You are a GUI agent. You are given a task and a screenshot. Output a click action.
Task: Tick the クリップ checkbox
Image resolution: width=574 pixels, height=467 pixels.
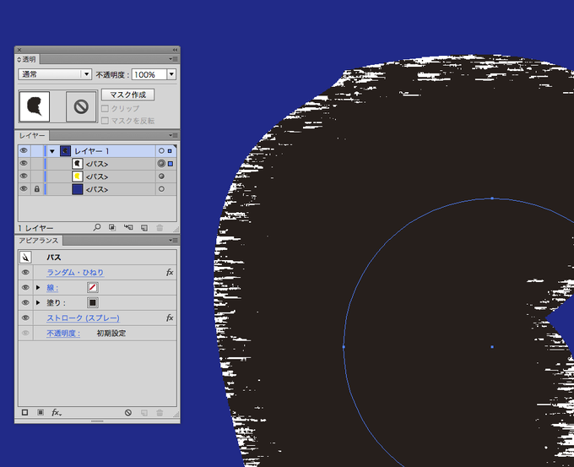(x=105, y=108)
